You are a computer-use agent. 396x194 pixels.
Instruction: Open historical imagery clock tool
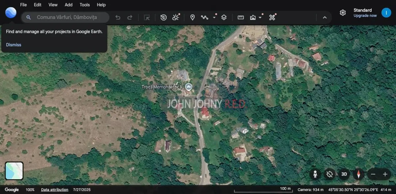[x=163, y=17]
